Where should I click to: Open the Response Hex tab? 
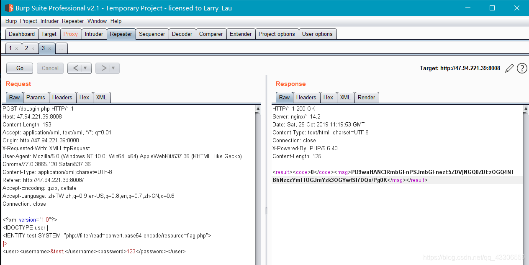(x=329, y=97)
